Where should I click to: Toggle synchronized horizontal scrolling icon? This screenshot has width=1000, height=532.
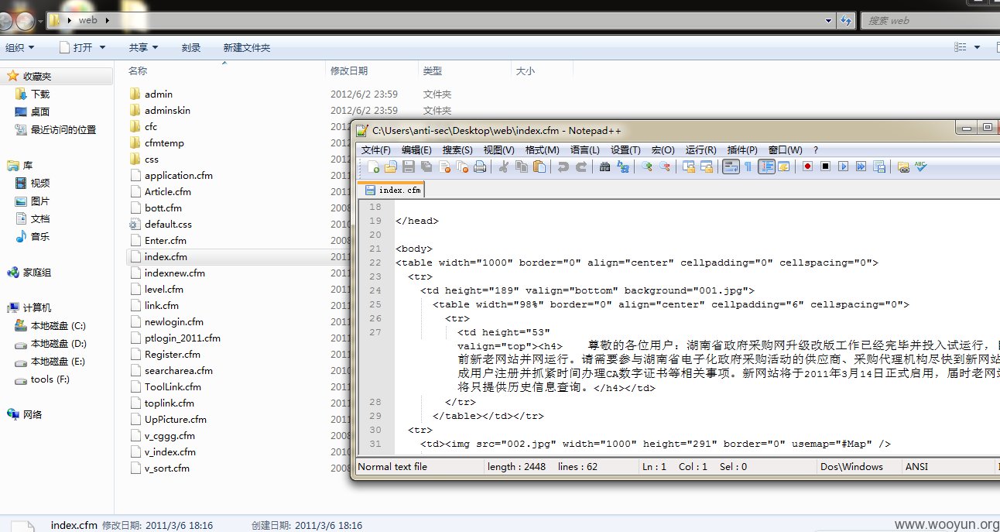tap(707, 166)
